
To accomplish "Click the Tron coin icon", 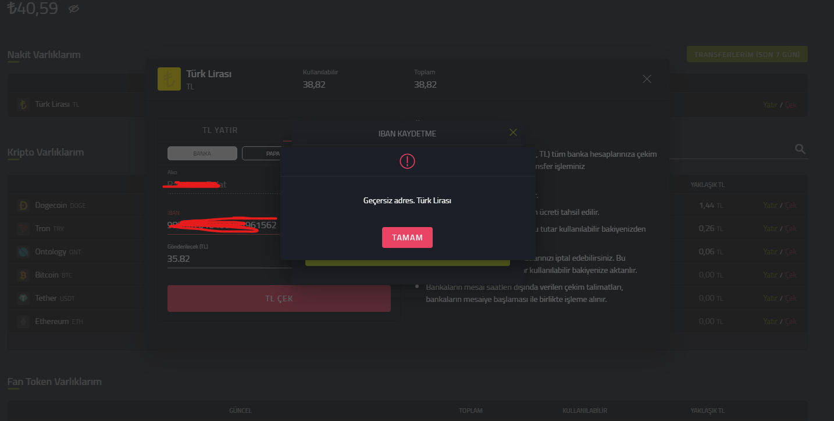I will coord(23,228).
